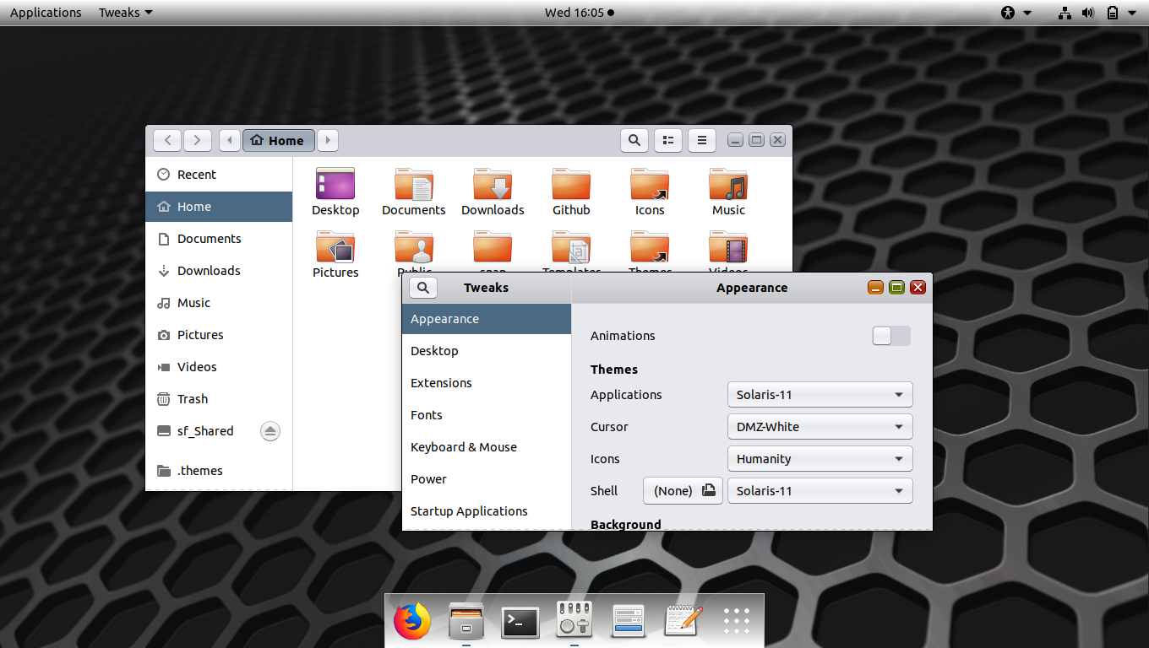Switch to icon view in the file manager
The width and height of the screenshot is (1149, 648).
(667, 140)
